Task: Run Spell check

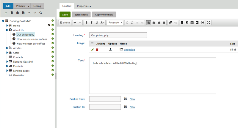Action: pos(81,15)
